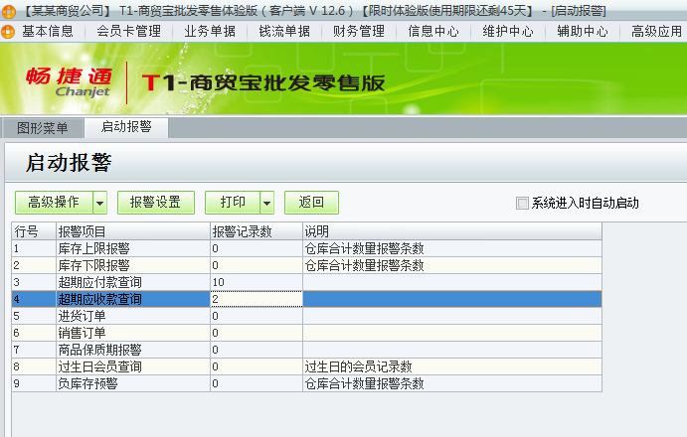
Task: Select the 负库存预警 row
Action: coord(306,383)
